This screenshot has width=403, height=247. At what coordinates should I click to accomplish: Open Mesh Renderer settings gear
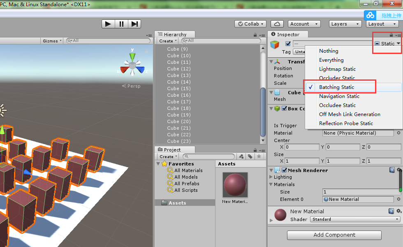click(399, 170)
